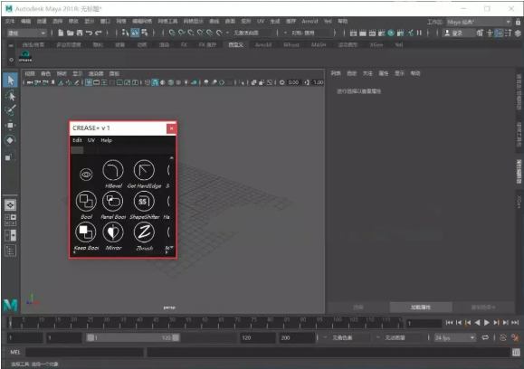
Task: Open the teal render view circle icon
Action: (391, 33)
